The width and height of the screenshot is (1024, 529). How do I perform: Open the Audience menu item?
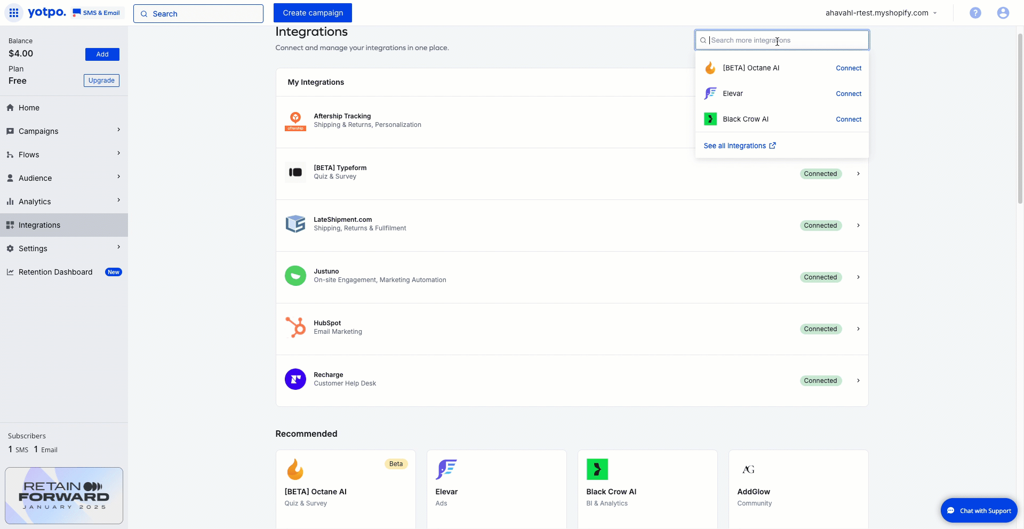(x=64, y=178)
